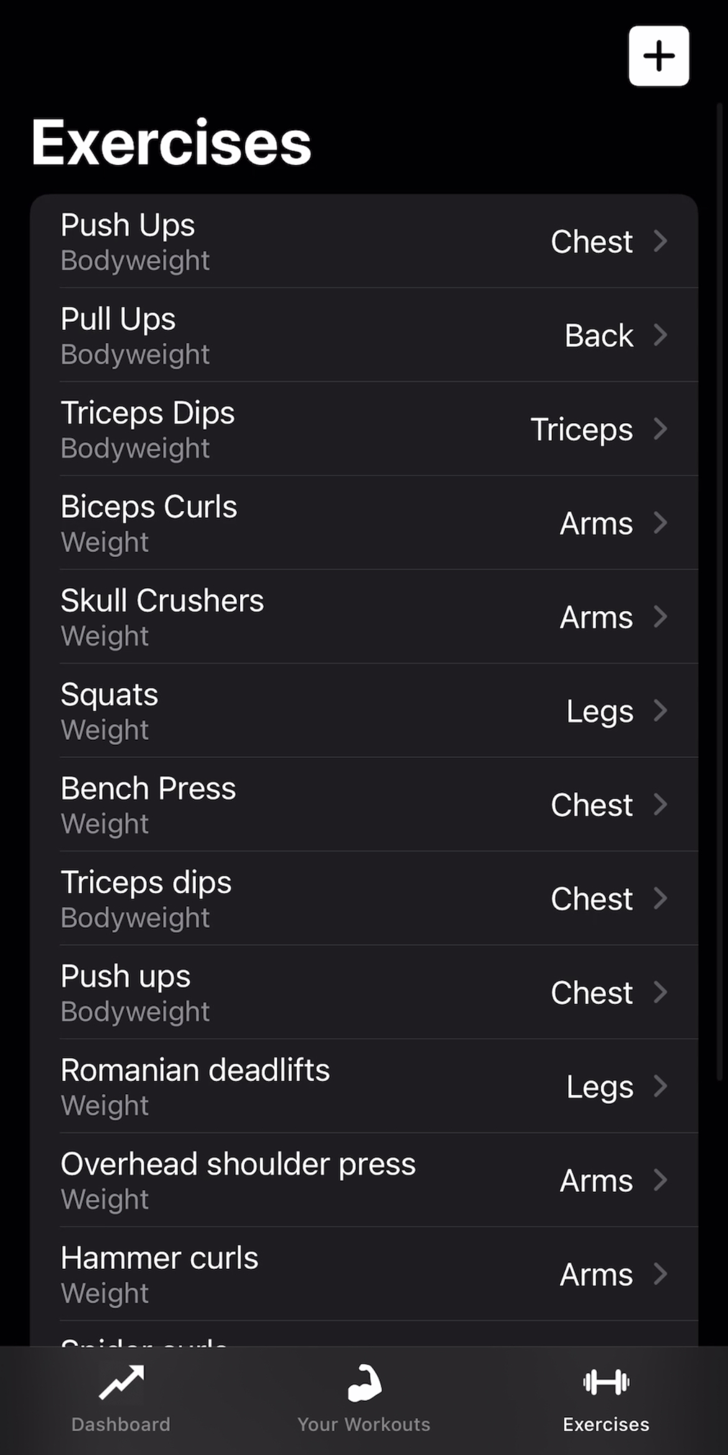Open the Biceps Curls exercise

[x=311, y=523]
